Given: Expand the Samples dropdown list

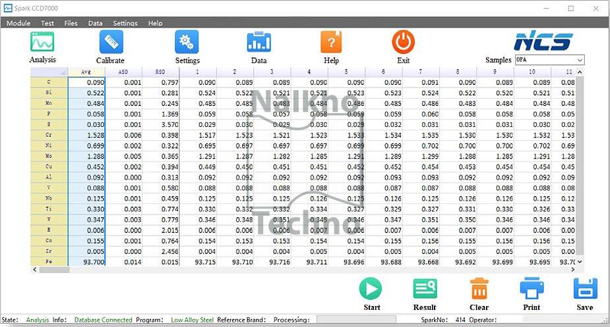Looking at the screenshot, I should 580,60.
